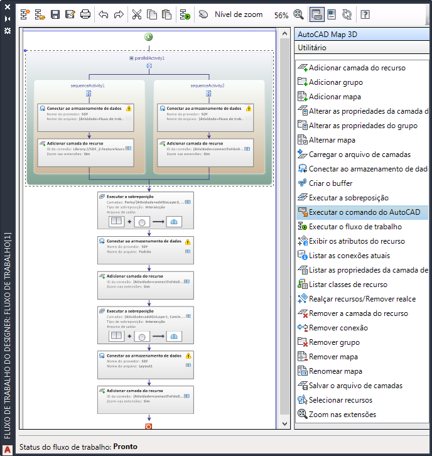
Task: Save workflow as a new file
Action: (x=70, y=14)
